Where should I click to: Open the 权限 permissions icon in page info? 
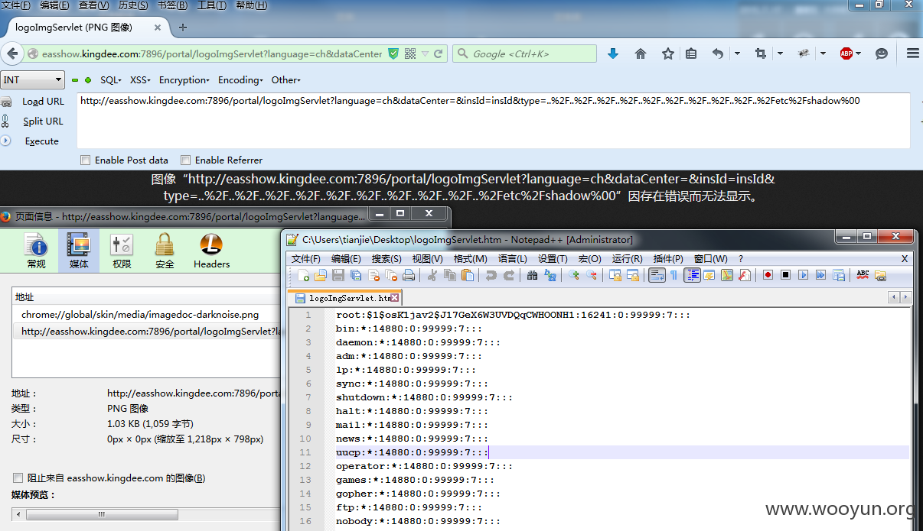122,251
